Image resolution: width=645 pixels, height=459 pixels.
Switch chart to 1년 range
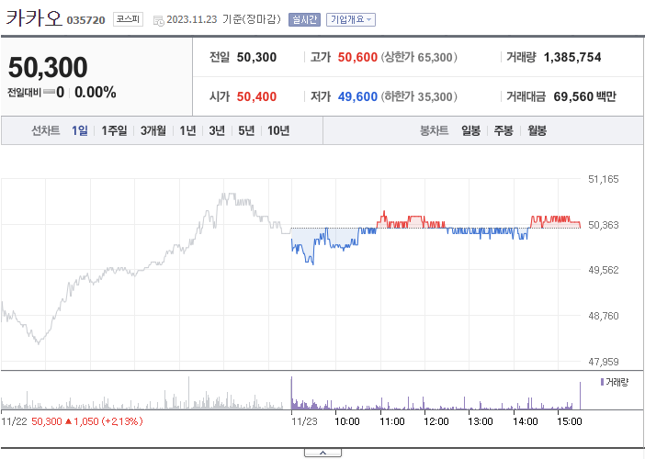coord(187,130)
